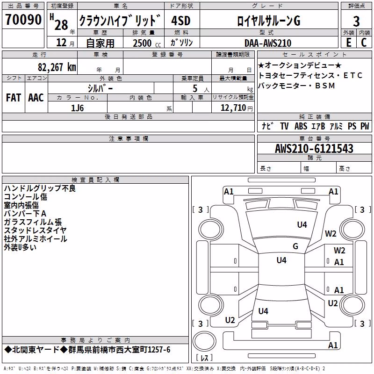Click the seating capacity 5 人
The width and height of the screenshot is (374, 374).
[x=201, y=88]
